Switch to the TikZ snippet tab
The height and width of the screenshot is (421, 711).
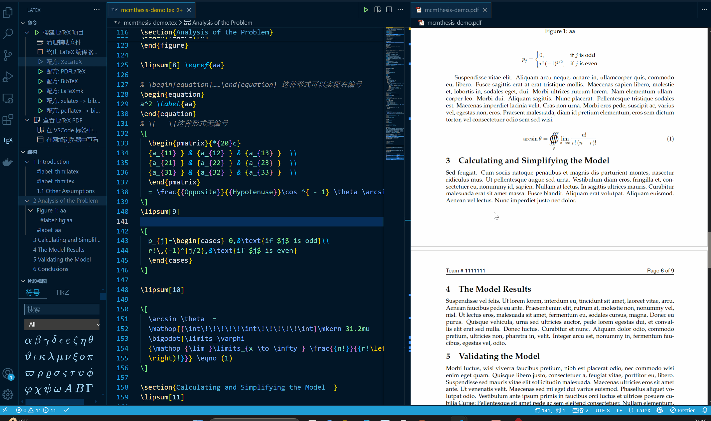62,292
